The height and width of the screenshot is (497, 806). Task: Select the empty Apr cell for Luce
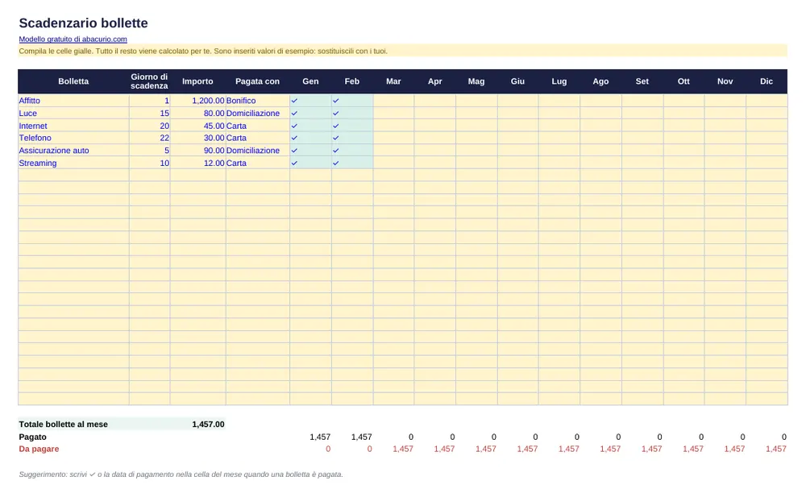coord(435,113)
